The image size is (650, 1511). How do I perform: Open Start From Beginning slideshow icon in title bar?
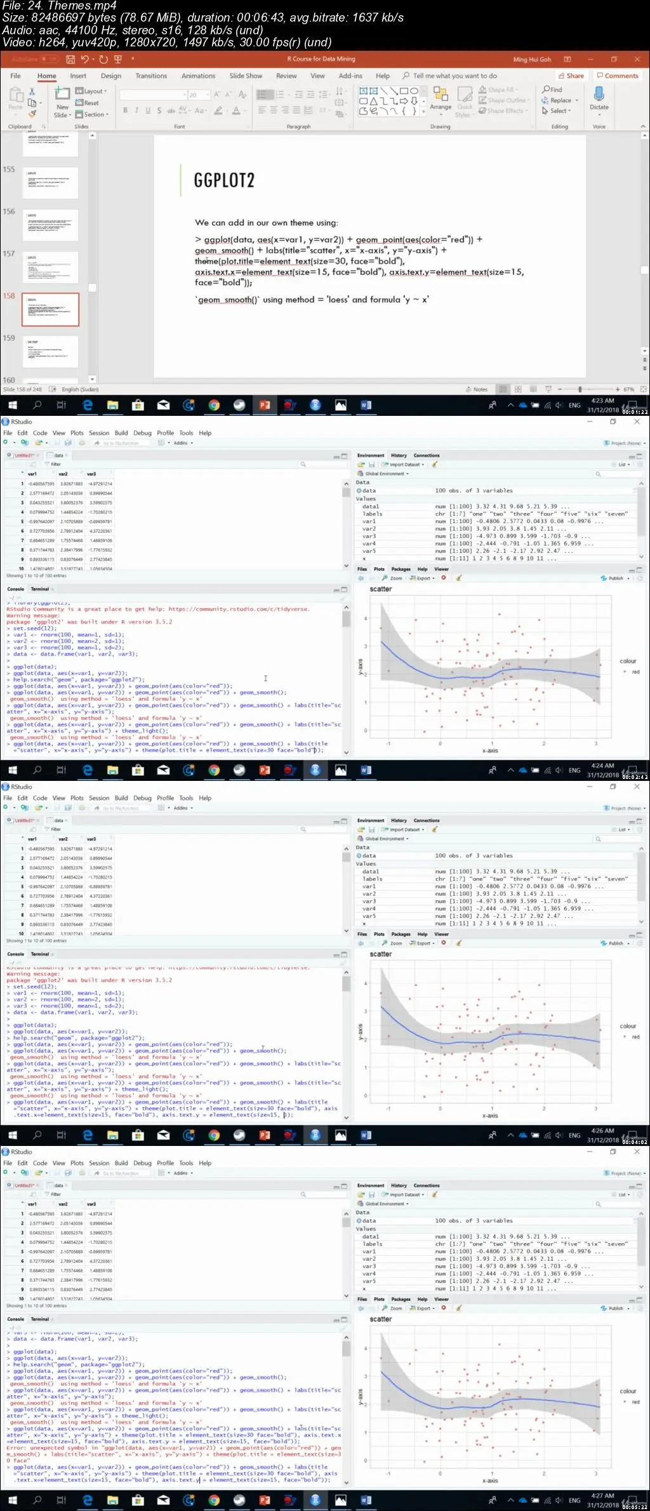point(117,59)
